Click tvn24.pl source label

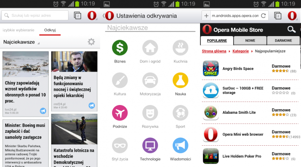[x=11, y=110]
